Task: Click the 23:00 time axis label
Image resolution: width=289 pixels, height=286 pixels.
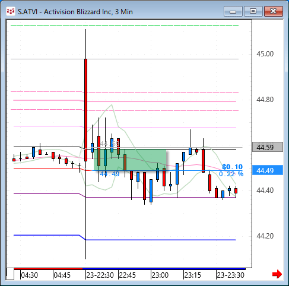Action: [x=160, y=275]
